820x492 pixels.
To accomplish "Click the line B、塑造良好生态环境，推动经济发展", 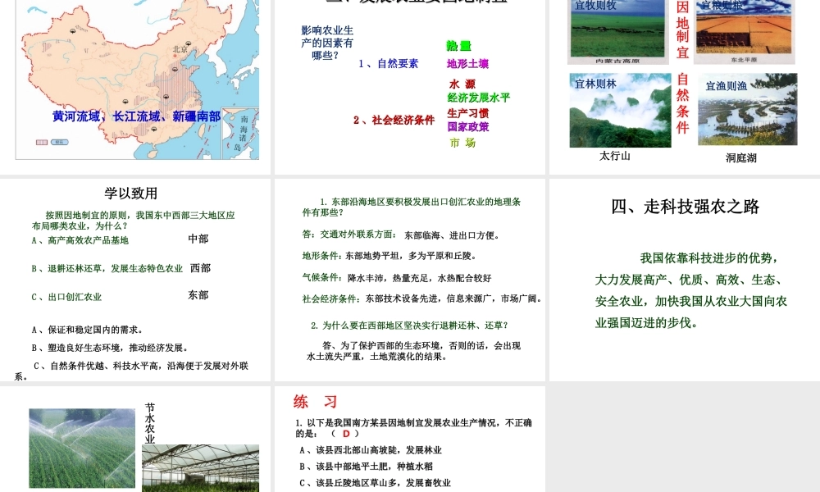I will (110, 348).
